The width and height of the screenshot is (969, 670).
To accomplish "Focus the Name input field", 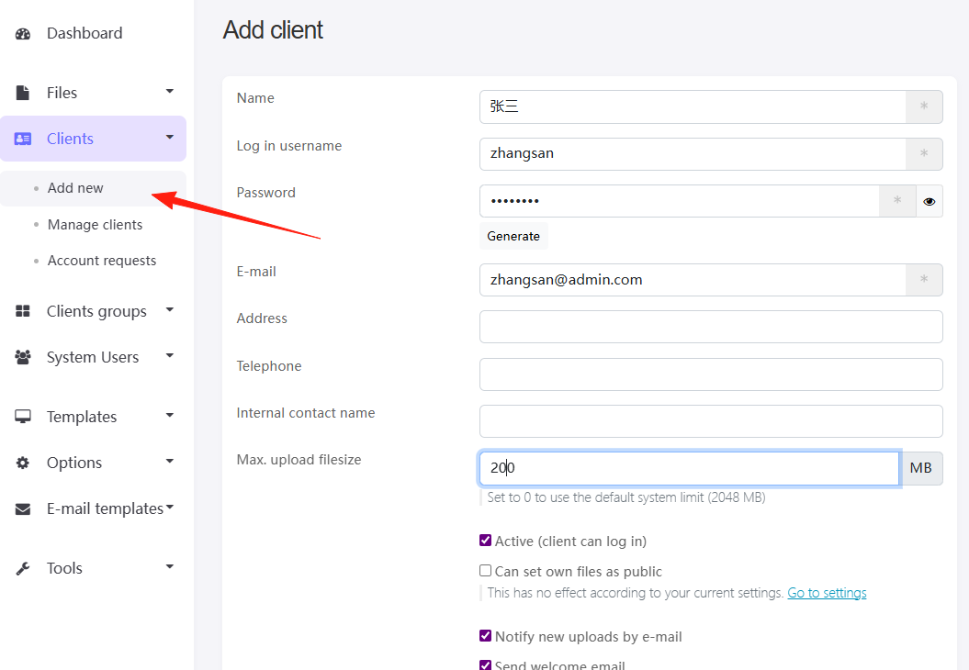I will (x=693, y=106).
